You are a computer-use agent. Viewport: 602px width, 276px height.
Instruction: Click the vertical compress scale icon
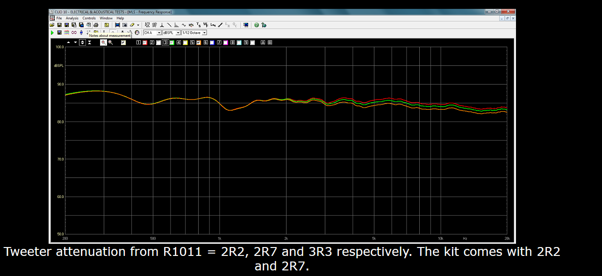click(89, 42)
